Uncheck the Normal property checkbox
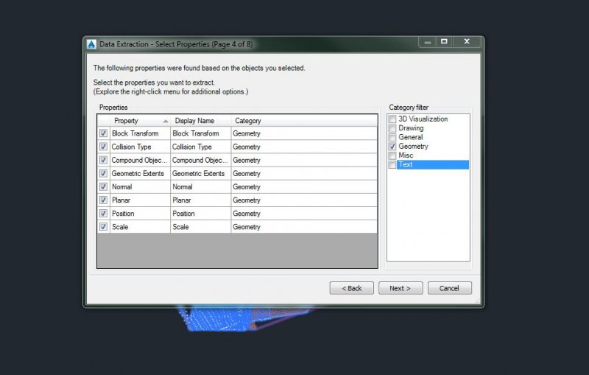The height and width of the screenshot is (375, 589). click(103, 186)
